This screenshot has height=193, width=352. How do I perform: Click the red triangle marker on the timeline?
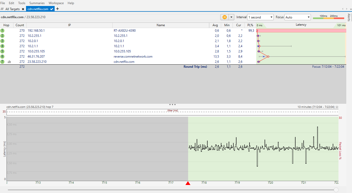pos(188,184)
